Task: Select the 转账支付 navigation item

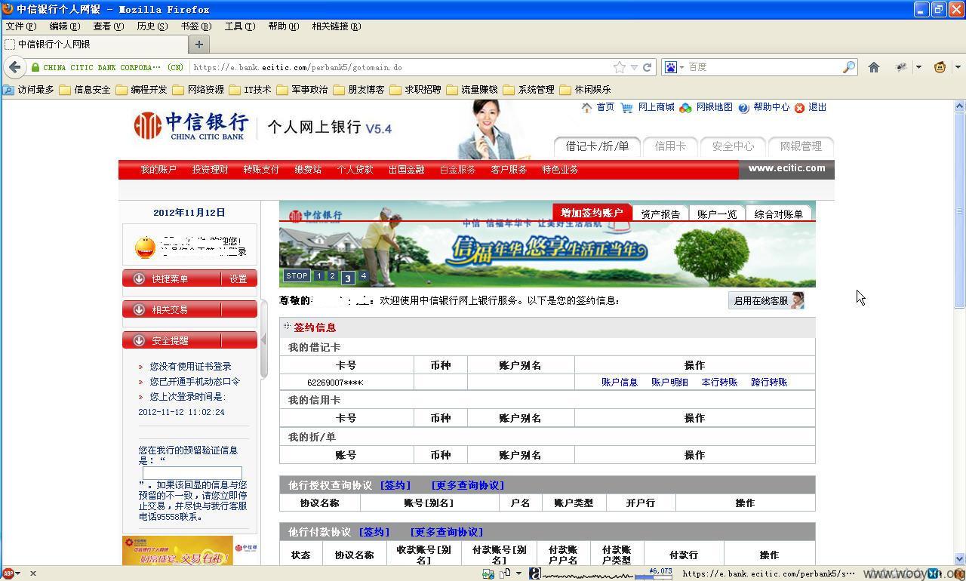Action: tap(261, 170)
